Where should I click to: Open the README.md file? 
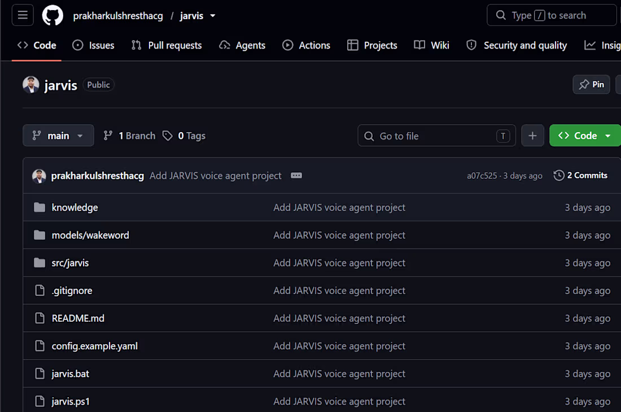click(x=78, y=318)
